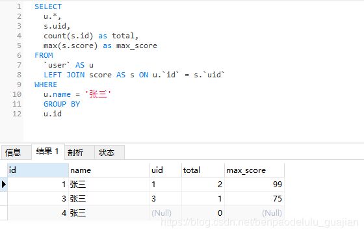Click the `user` table name
The image size is (364, 234).
[x=57, y=65]
